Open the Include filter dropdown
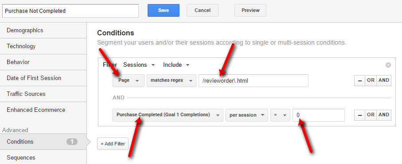The height and width of the screenshot is (164, 402). tap(176, 65)
